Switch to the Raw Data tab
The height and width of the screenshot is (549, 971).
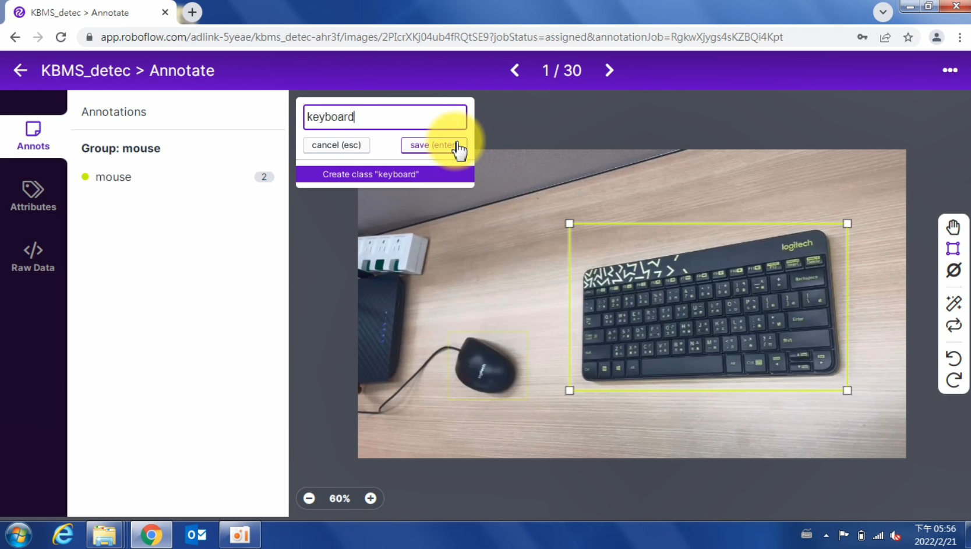coord(33,257)
